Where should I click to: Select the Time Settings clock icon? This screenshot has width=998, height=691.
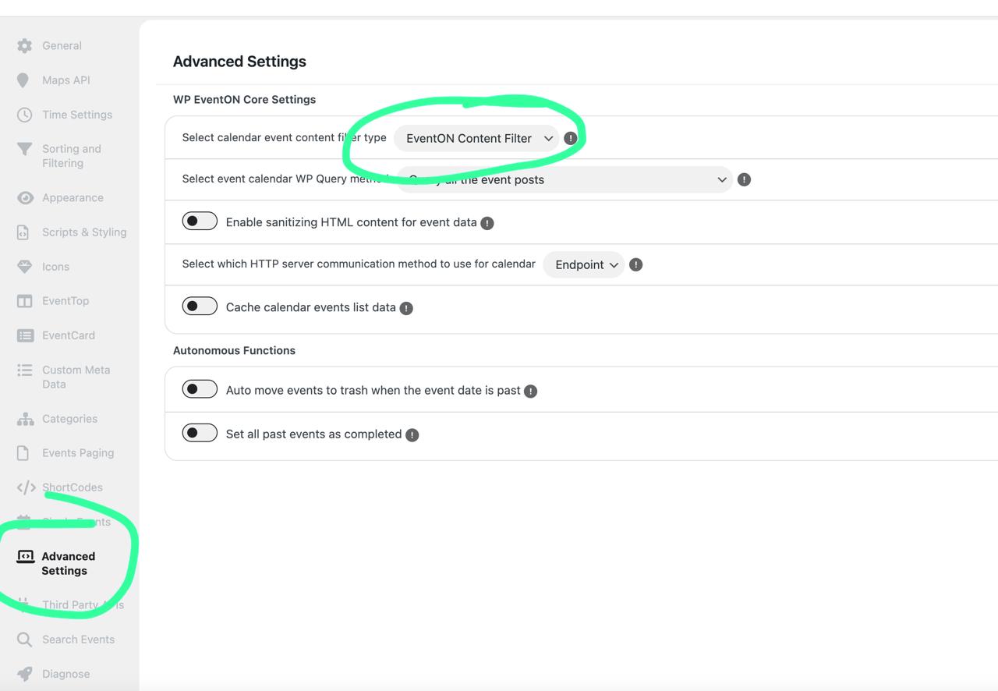point(25,115)
